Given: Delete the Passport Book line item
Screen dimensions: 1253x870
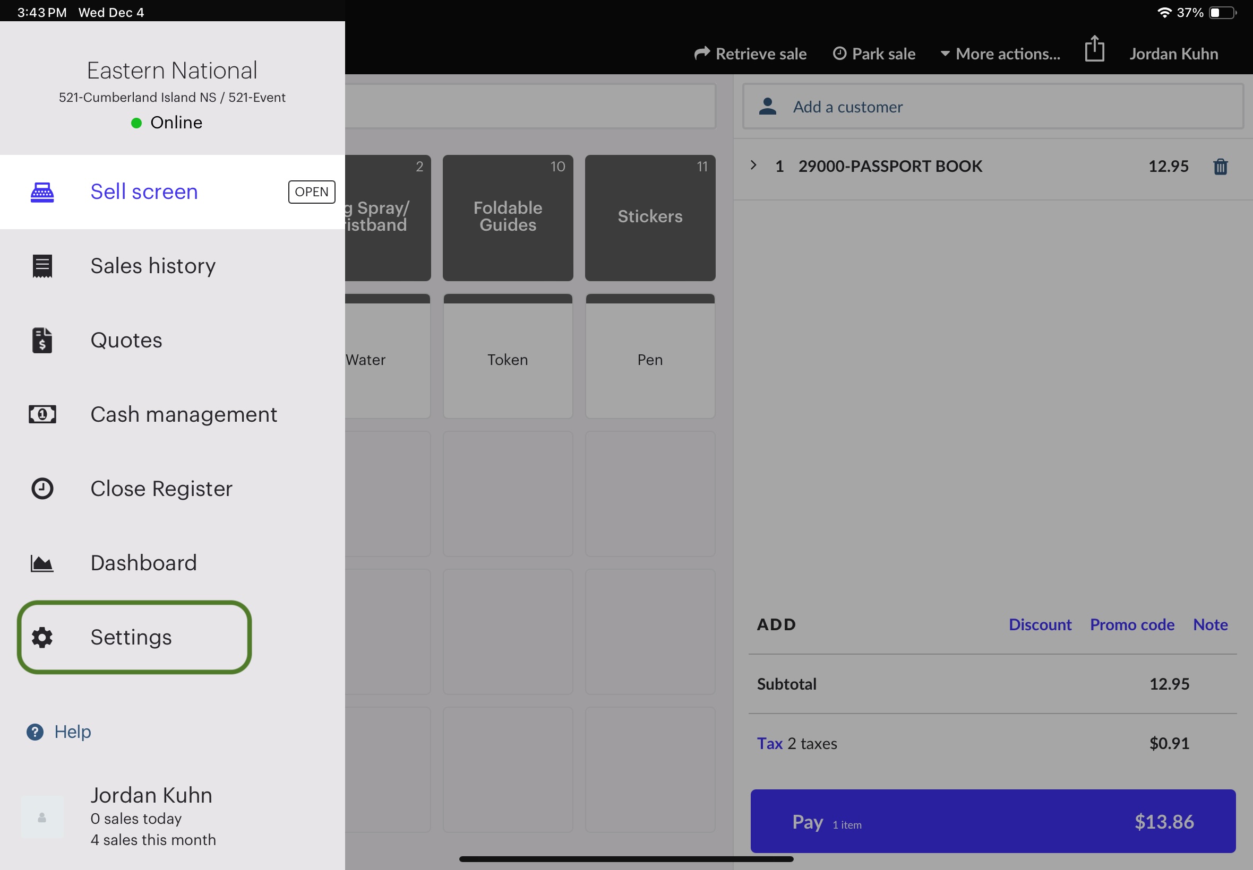Looking at the screenshot, I should pos(1220,166).
